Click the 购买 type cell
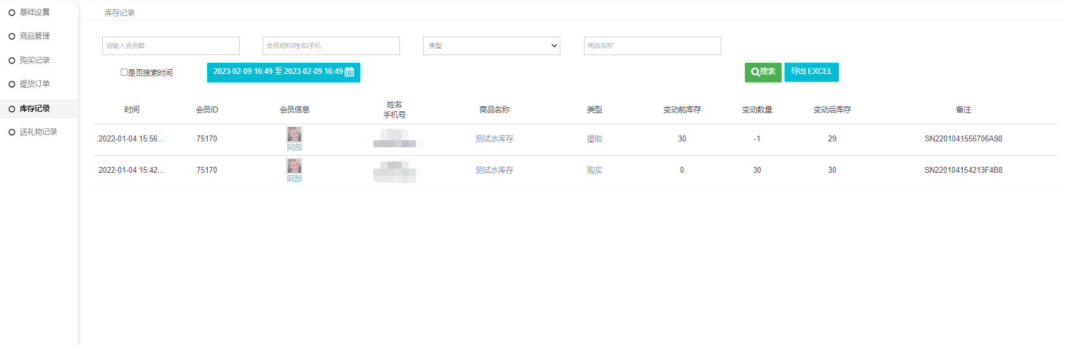 595,170
